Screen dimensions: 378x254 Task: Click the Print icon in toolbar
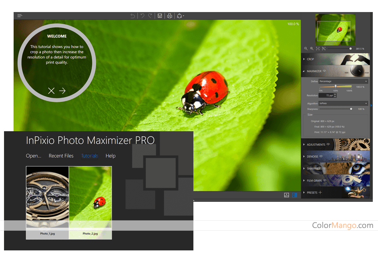[169, 16]
